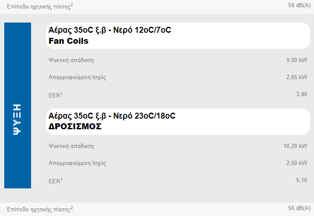314x216 pixels.
Task: Select the ΔΡΟΣΙΣΜΟΣ section header
Action: click(75, 126)
